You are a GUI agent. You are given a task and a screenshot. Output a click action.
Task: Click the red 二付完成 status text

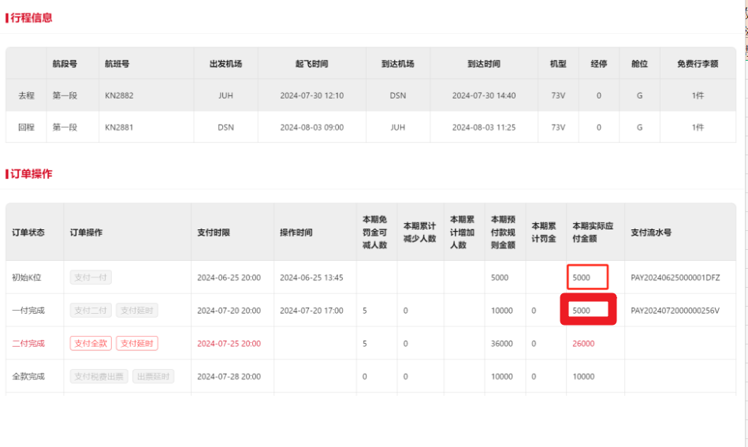coord(28,344)
